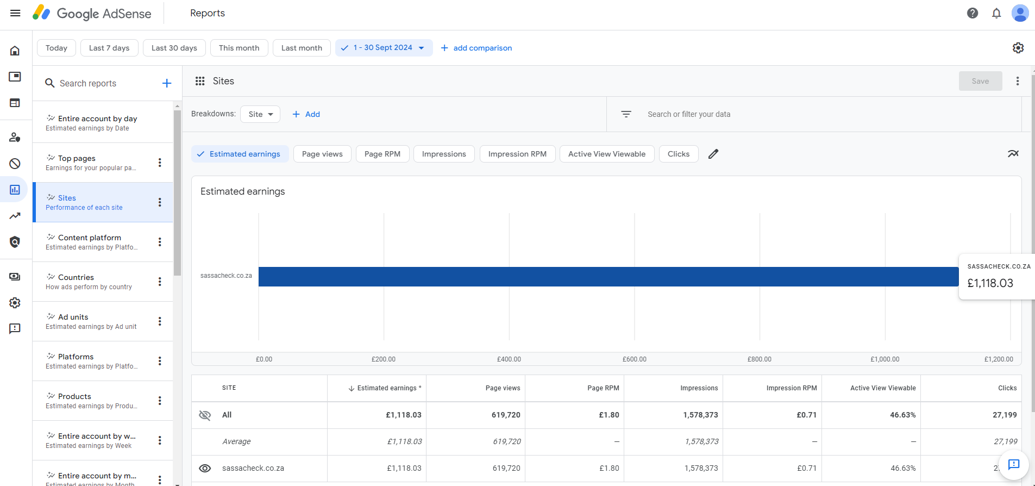The width and height of the screenshot is (1035, 486).
Task: Set date range to This month
Action: pyautogui.click(x=239, y=48)
